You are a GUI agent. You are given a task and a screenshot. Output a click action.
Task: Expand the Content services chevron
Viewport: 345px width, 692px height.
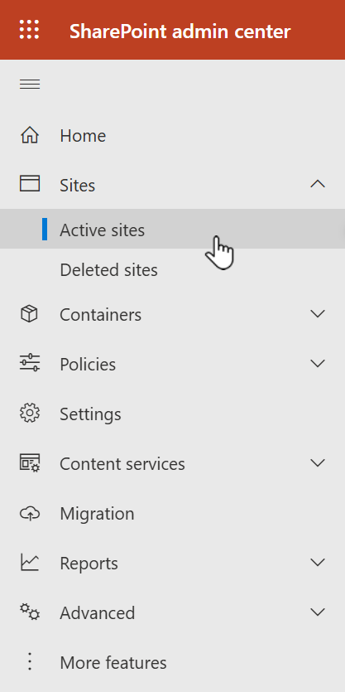coord(318,462)
